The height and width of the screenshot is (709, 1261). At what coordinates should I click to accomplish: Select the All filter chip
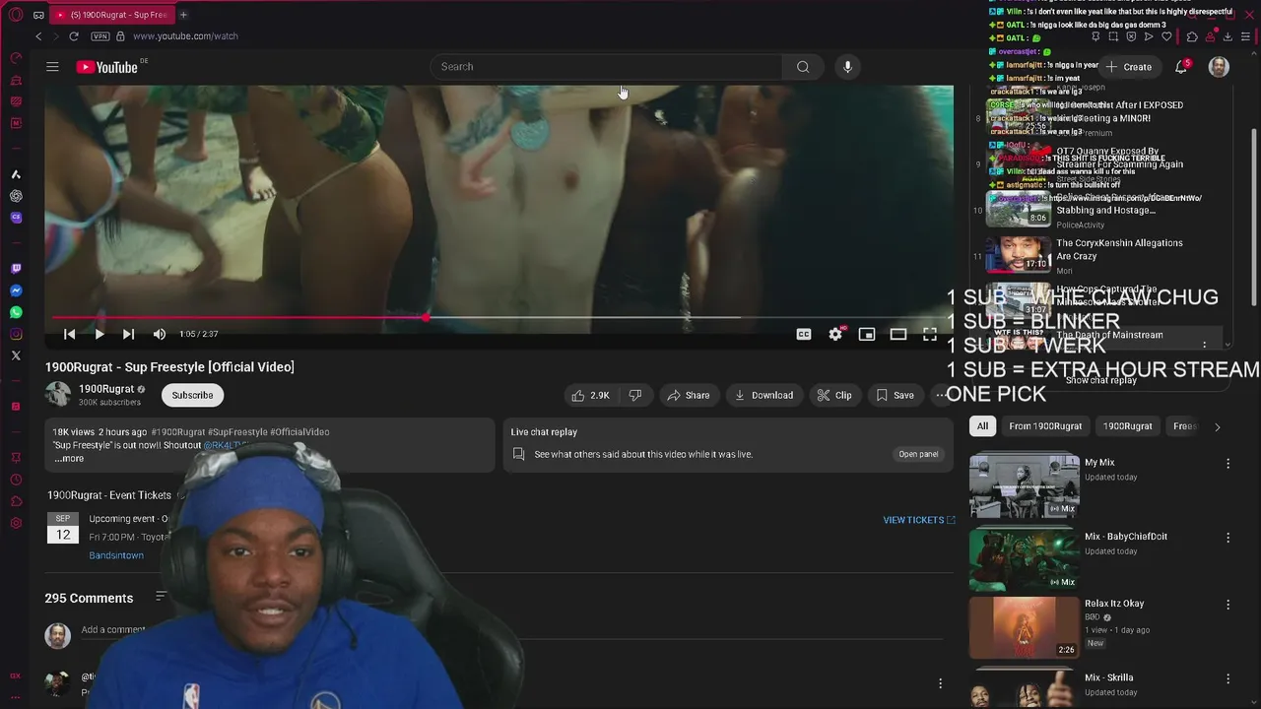pos(982,426)
